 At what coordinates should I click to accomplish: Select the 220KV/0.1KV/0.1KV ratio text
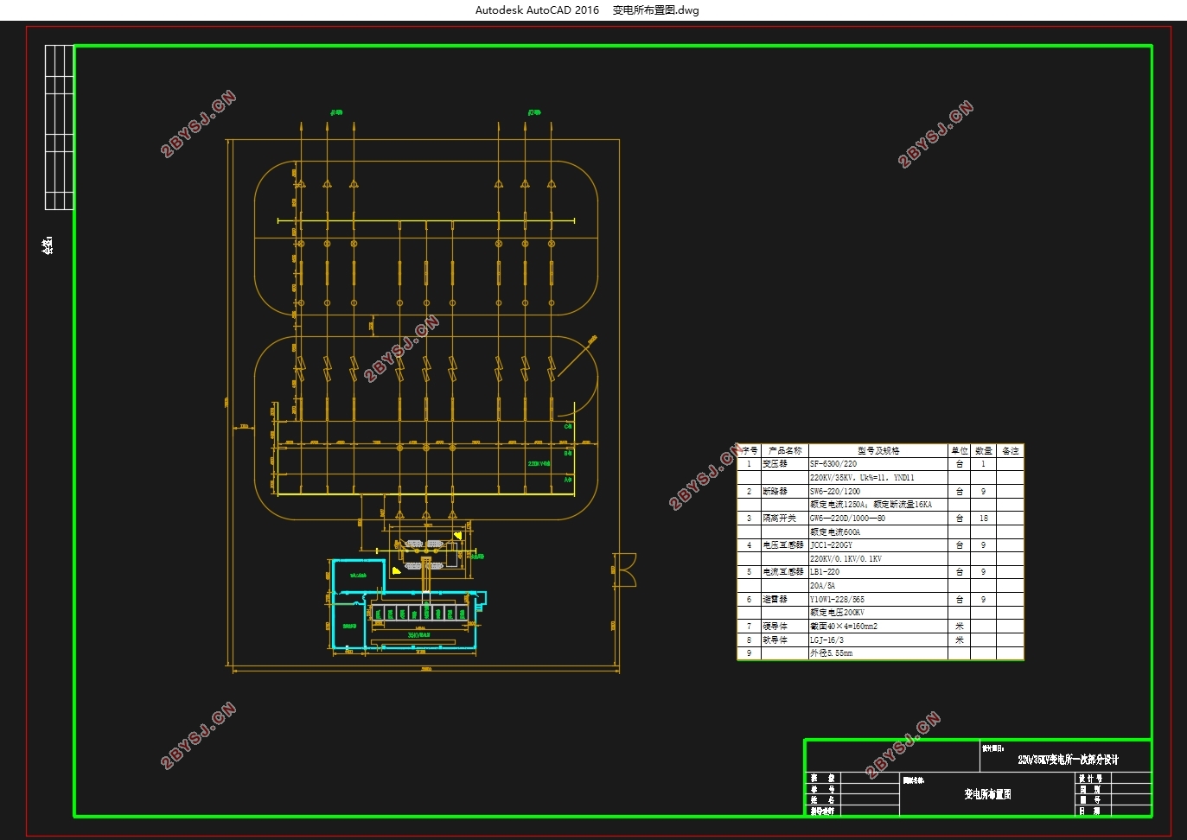tap(846, 559)
